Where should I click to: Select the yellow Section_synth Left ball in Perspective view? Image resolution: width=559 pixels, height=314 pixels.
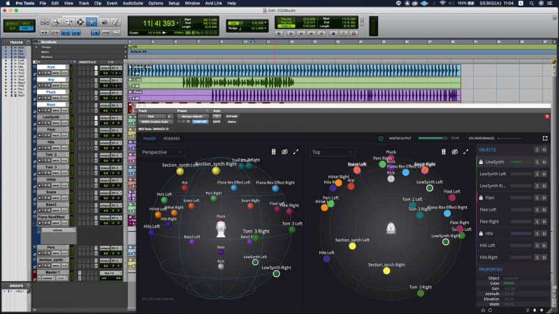(x=180, y=172)
